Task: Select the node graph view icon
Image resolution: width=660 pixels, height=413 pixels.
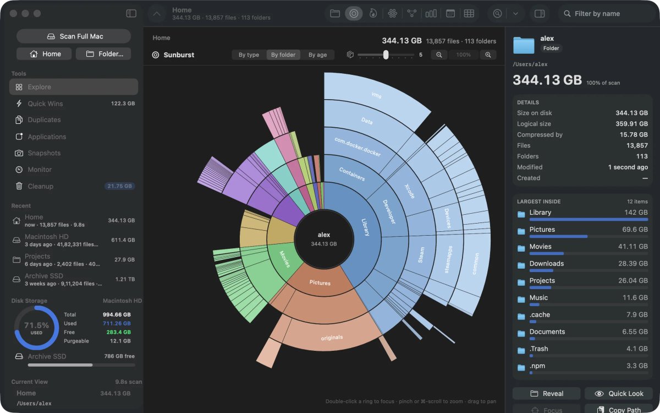Action: coord(411,13)
